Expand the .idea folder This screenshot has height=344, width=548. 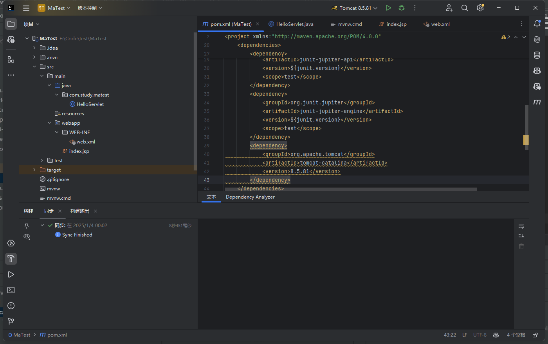pos(34,48)
